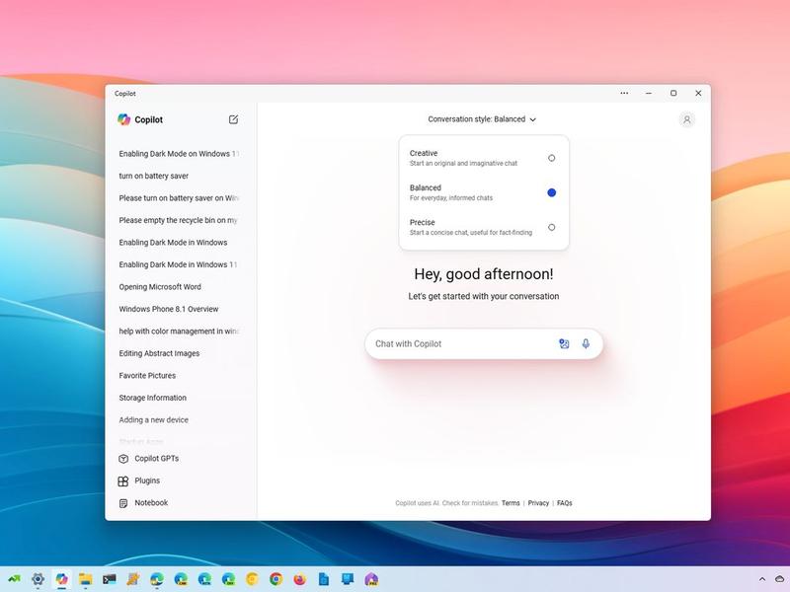The image size is (790, 592).
Task: Open the 'Please turn on battery saver' chat
Action: point(179,198)
